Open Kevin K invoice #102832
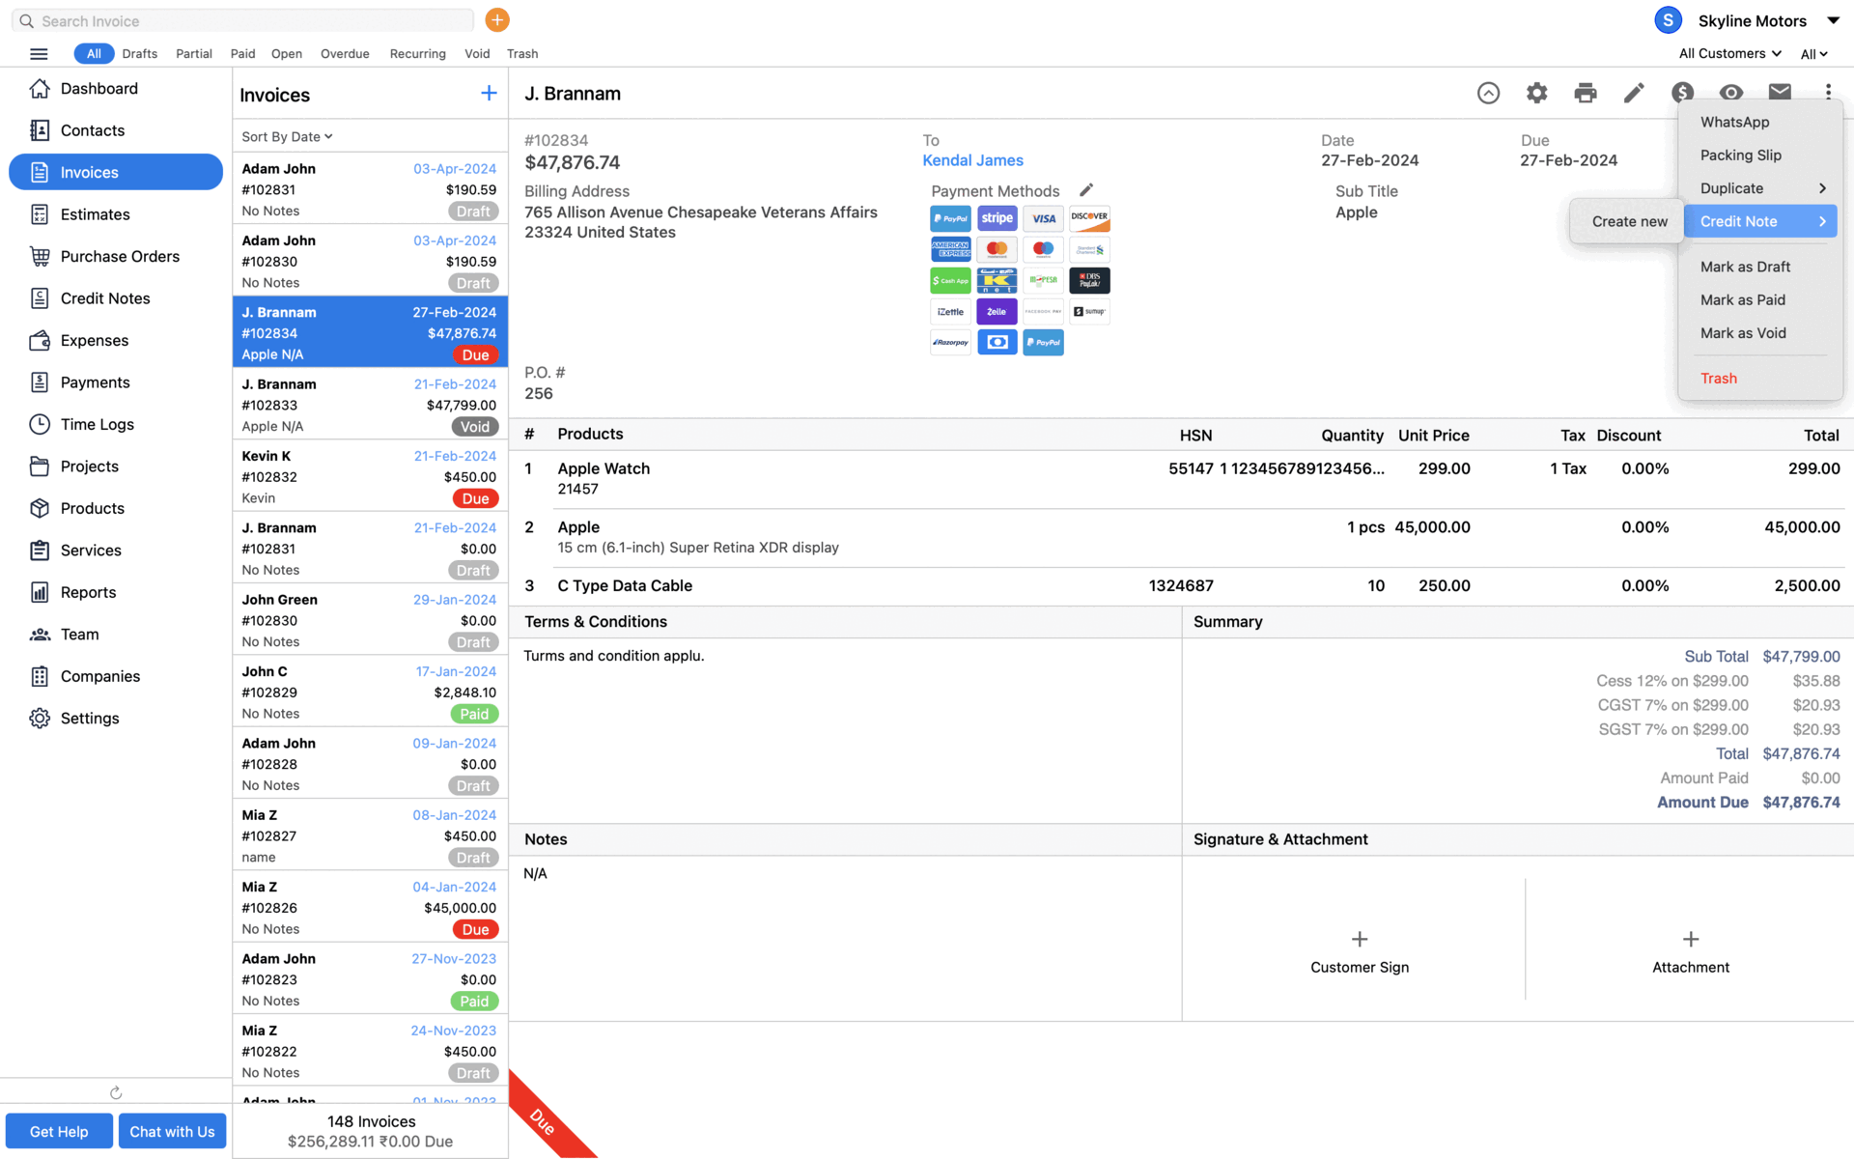Screen dimensions: 1854x1159 (x=370, y=476)
